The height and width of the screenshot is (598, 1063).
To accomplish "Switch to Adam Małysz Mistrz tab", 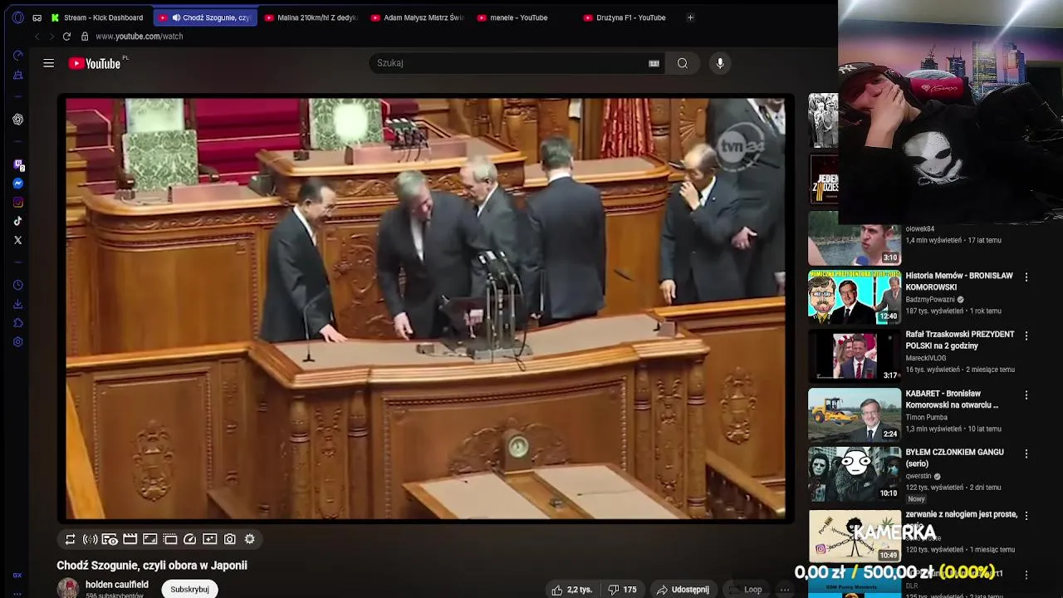I will point(419,17).
